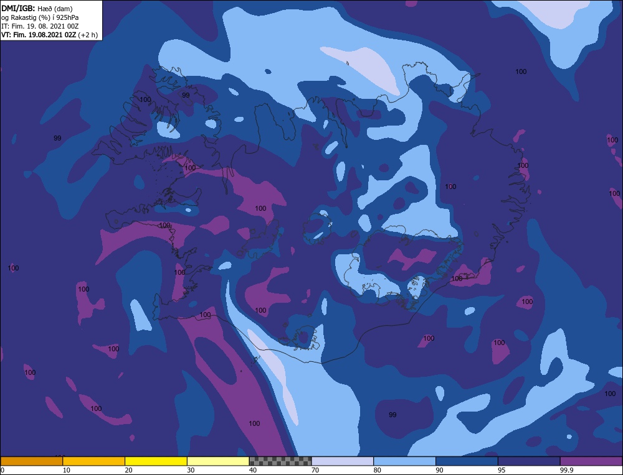Click the "(+2 h)" forecast offset text
Image resolution: width=623 pixels, height=475 pixels.
tap(88, 35)
